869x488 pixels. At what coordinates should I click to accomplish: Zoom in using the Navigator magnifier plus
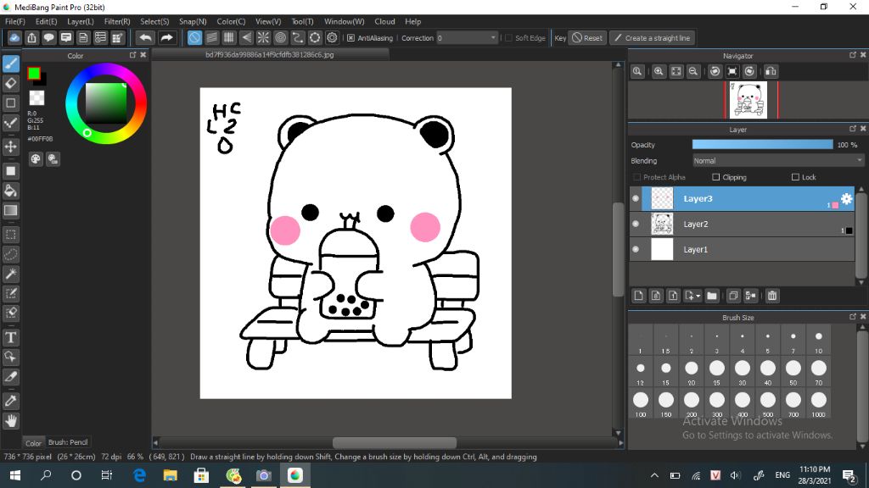(659, 71)
